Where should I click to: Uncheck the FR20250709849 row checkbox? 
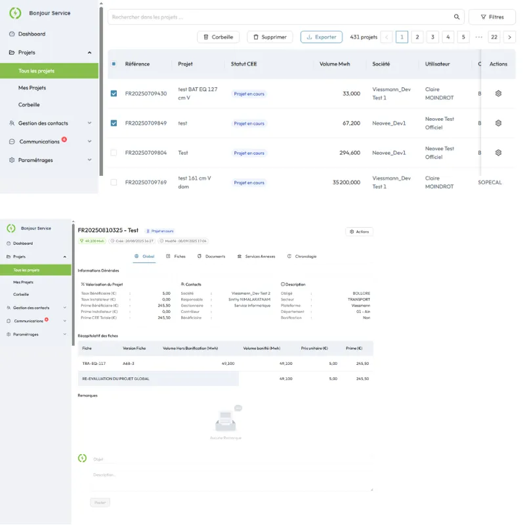pos(115,123)
